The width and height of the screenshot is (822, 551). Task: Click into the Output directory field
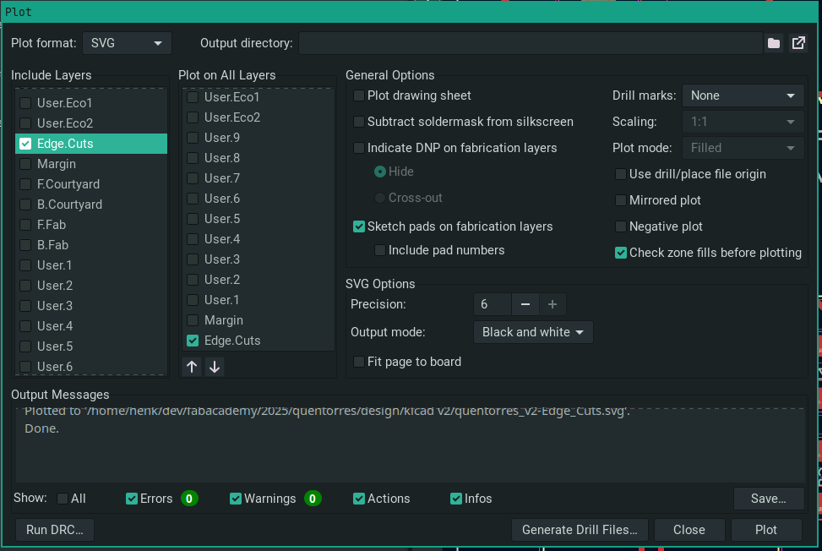(x=530, y=43)
